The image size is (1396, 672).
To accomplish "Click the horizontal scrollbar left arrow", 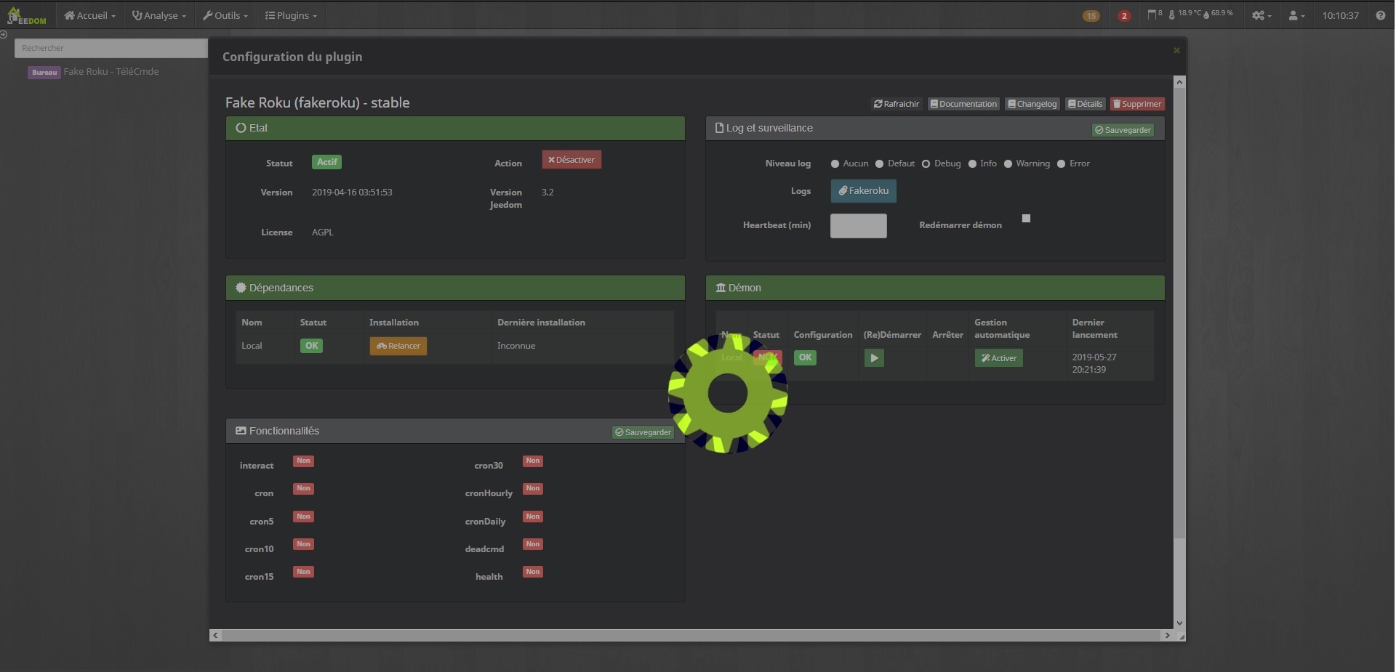I will (x=215, y=635).
